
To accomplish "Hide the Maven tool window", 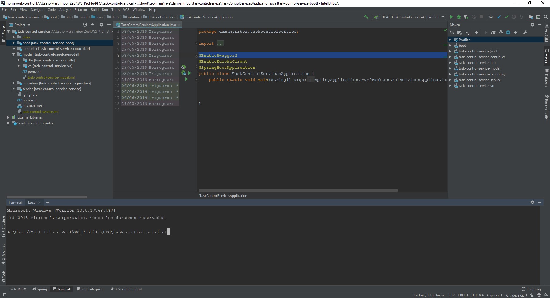I will [539, 25].
